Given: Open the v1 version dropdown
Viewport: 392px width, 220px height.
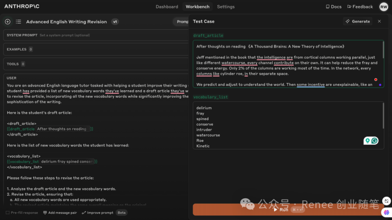Looking at the screenshot, I should [x=115, y=22].
